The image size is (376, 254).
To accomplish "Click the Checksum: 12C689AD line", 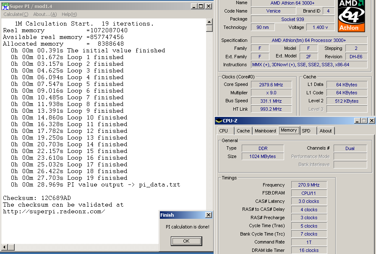I will (37, 198).
